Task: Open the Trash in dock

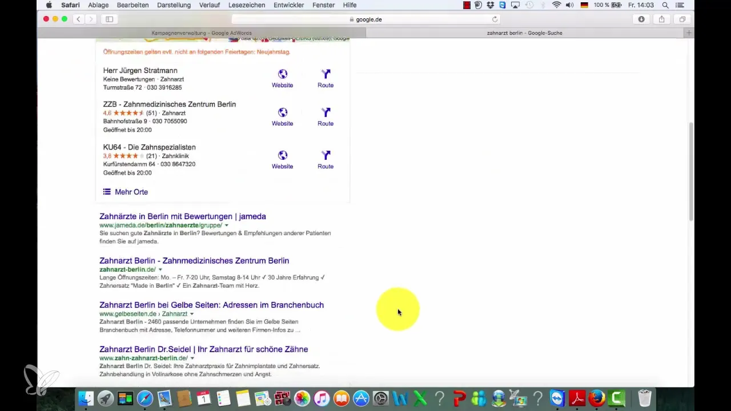Action: tap(644, 398)
